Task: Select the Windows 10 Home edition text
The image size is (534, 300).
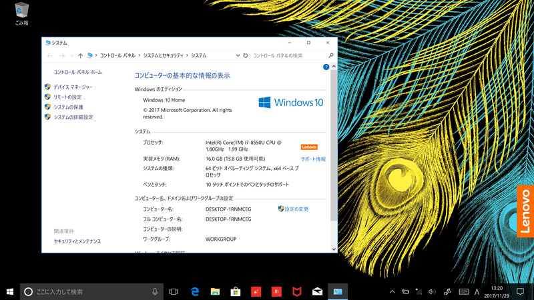Action: [x=164, y=100]
